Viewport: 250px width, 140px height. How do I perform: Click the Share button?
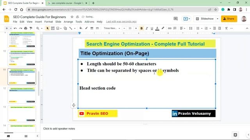point(229,19)
